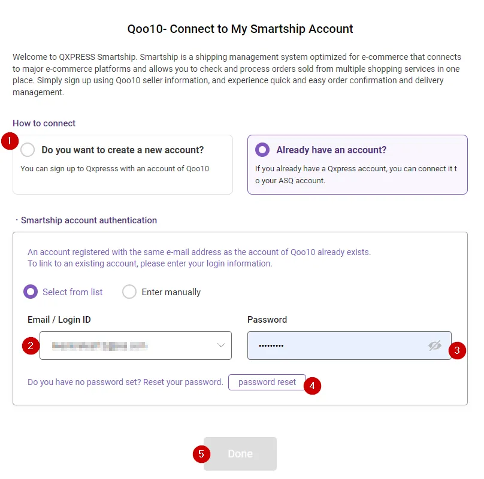Click the 'Enter manually' label text

(x=171, y=292)
